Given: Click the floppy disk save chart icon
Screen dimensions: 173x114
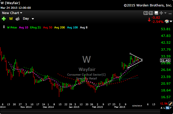Looking at the screenshot, I should tap(156, 13).
